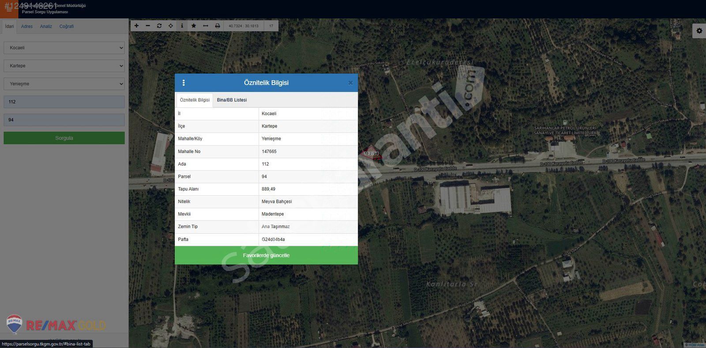Screen dimensions: 706x348
Task: Open favorites with the star icon
Action: click(x=194, y=26)
